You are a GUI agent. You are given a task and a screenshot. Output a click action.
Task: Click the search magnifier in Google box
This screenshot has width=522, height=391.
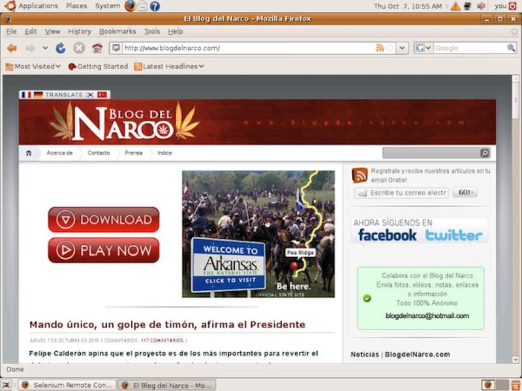pyautogui.click(x=511, y=48)
